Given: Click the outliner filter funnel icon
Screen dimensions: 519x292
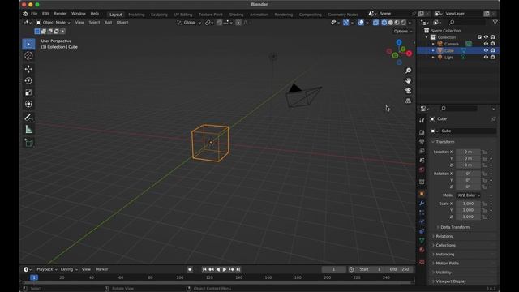Looking at the screenshot, I should tap(495, 22).
